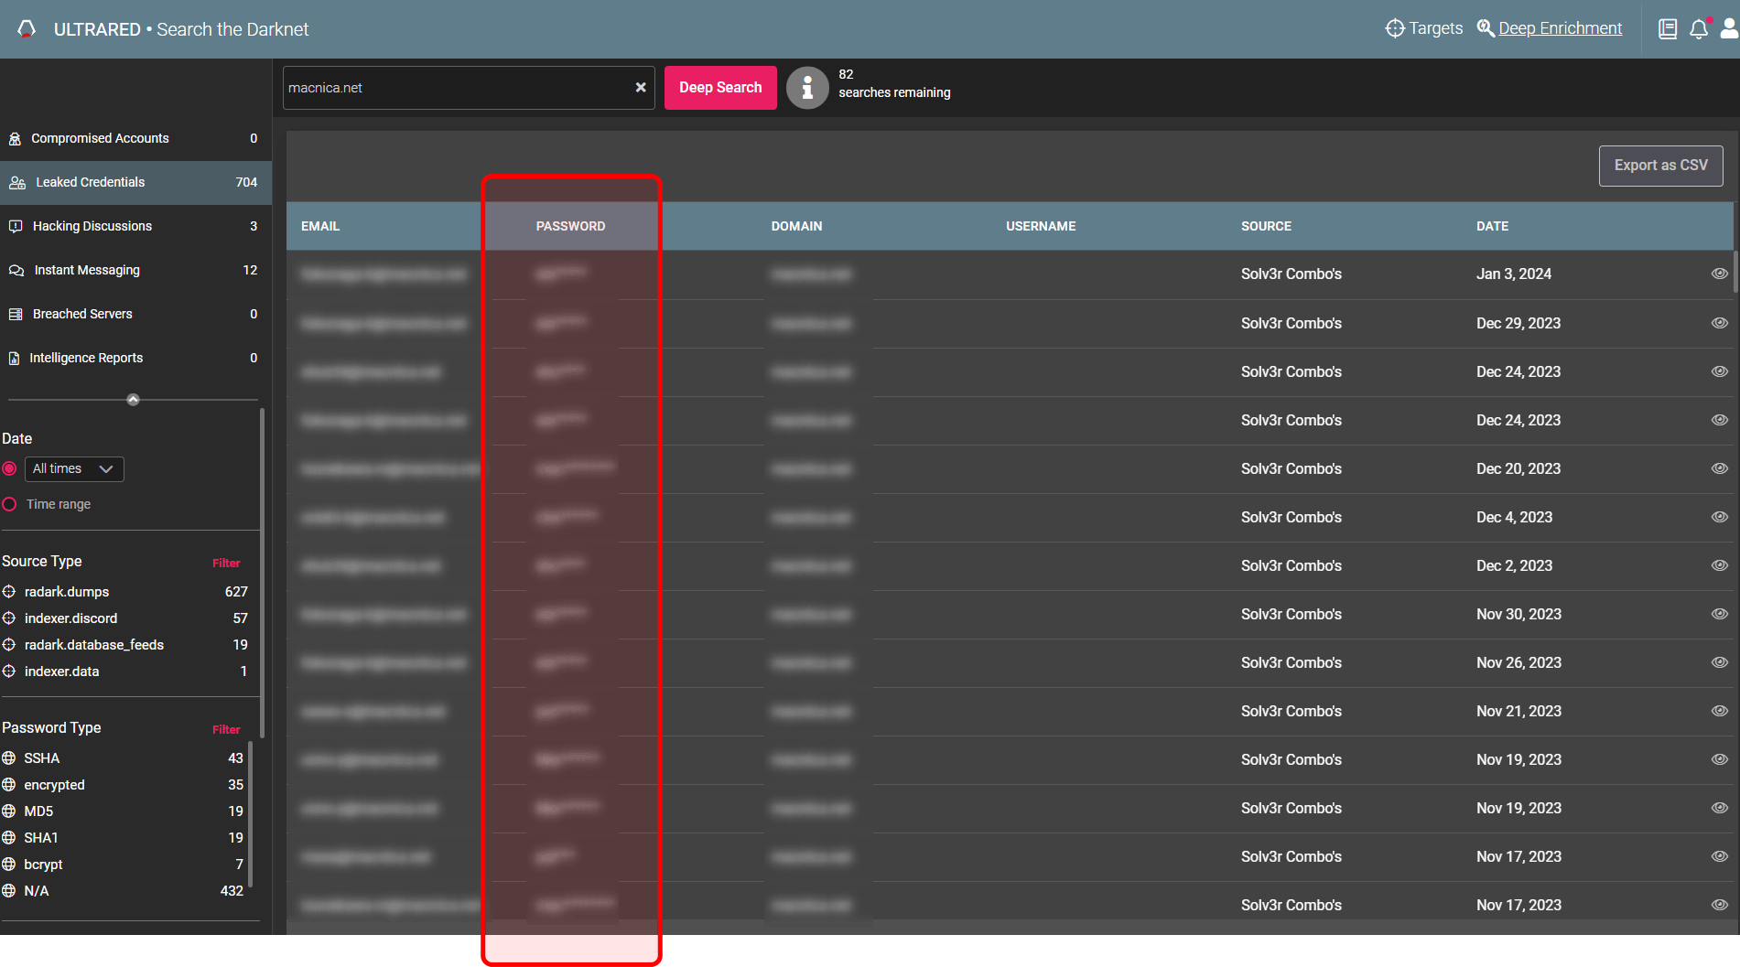
Task: Open the user profile icon
Action: tap(1728, 29)
